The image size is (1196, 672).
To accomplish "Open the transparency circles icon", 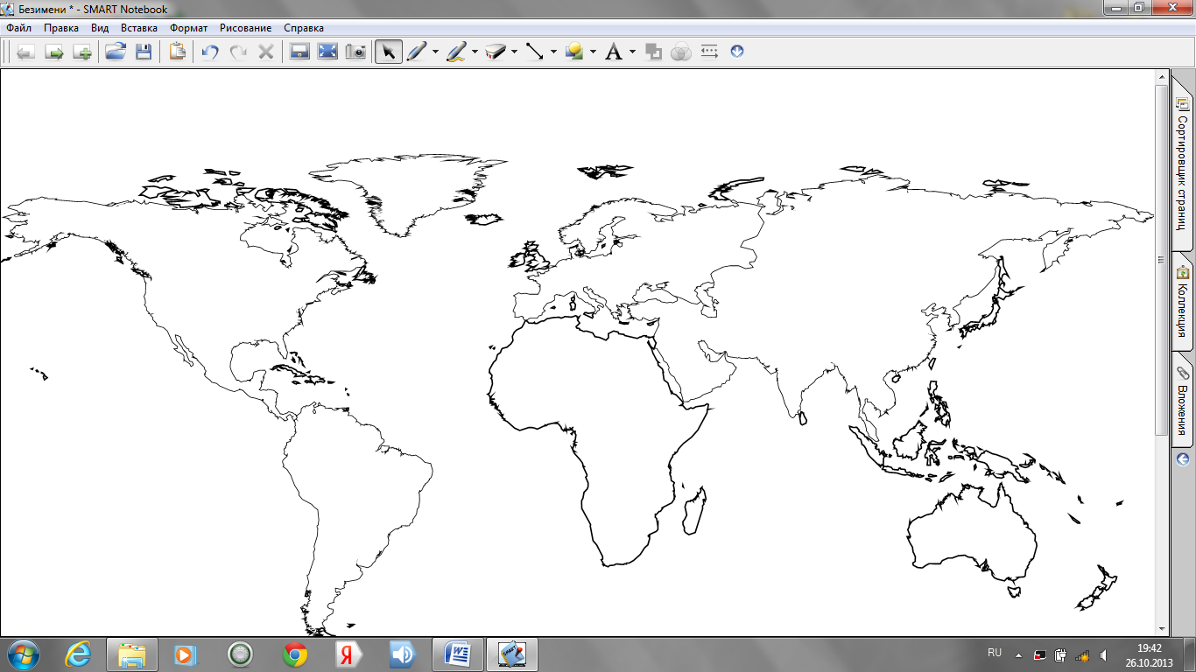I will 681,52.
